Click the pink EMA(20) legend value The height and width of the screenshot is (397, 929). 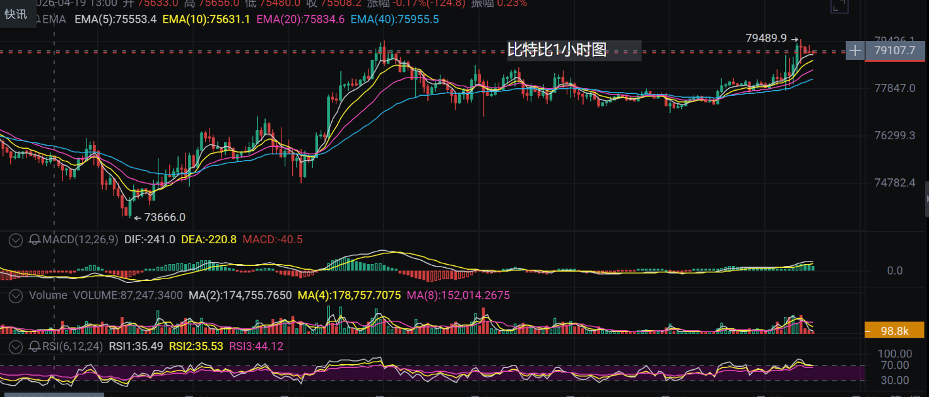pyautogui.click(x=300, y=20)
